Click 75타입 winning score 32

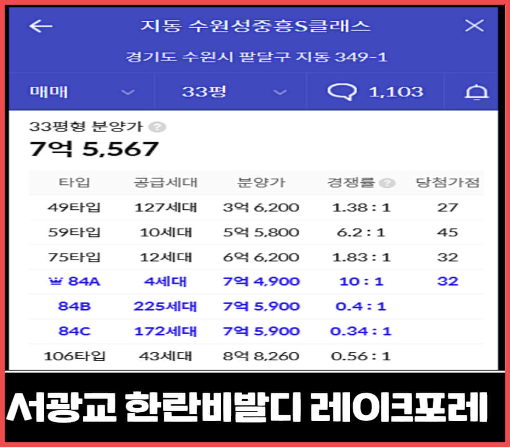(448, 257)
